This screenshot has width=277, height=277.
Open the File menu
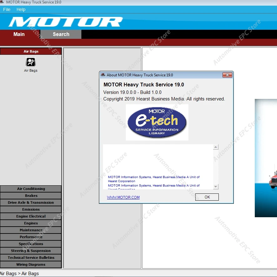[7, 9]
